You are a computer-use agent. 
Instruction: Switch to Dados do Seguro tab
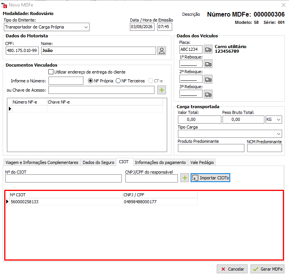click(98, 162)
